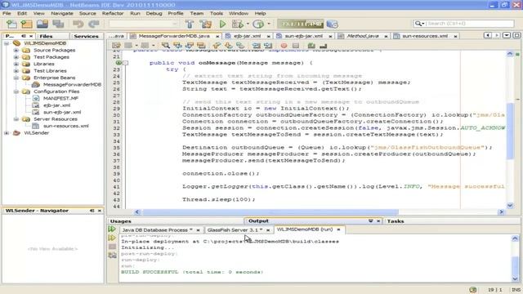Expand the Test Libraries node
Image resolution: width=523 pixels, height=294 pixels.
(x=16, y=71)
